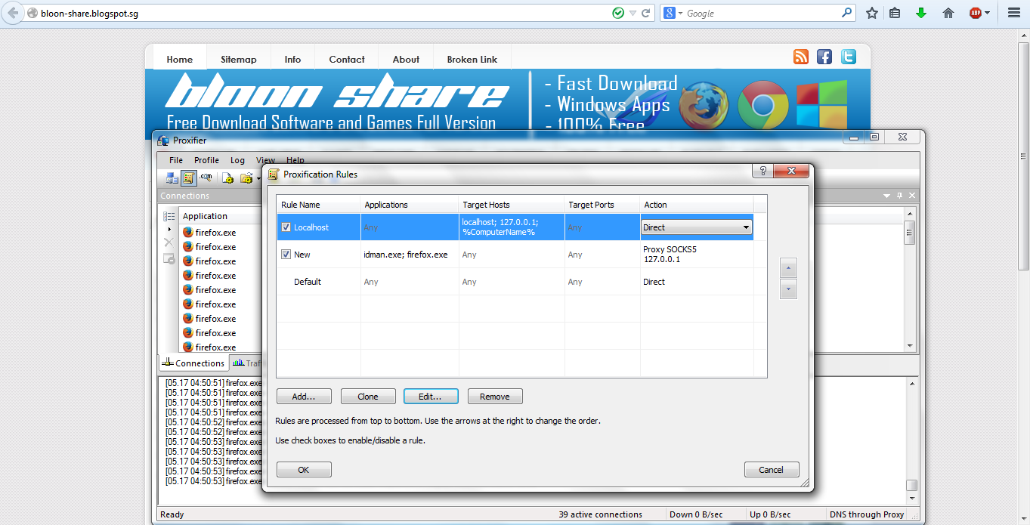Open the Sitemap tab on blog
Viewport: 1030px width, 525px height.
(239, 59)
